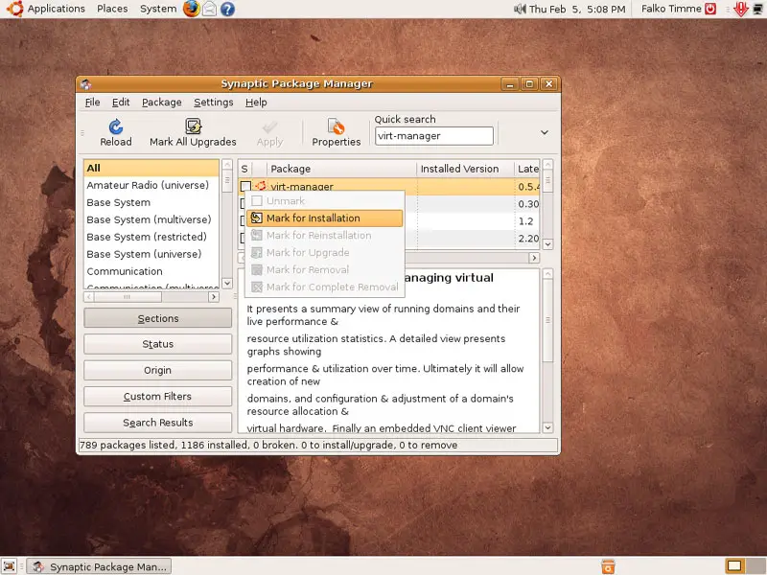Open the Help launcher in top panel

point(227,9)
